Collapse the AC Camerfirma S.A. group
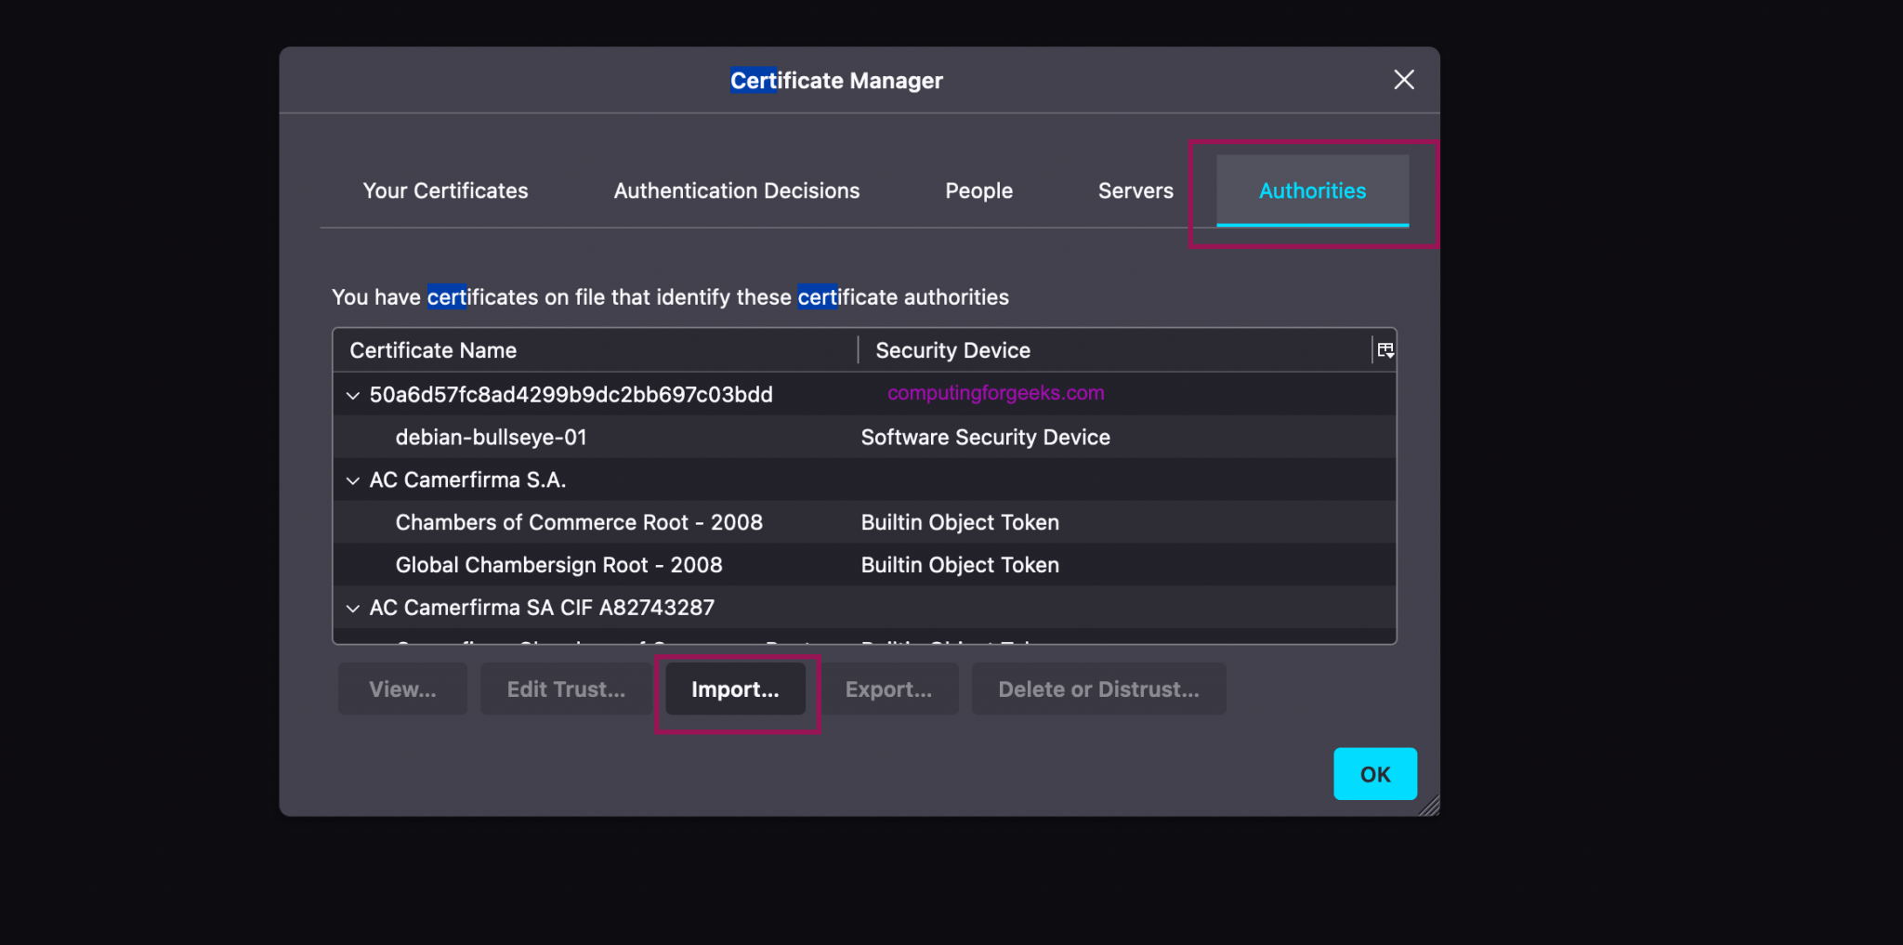Screen dimensions: 1903x945 click(353, 480)
